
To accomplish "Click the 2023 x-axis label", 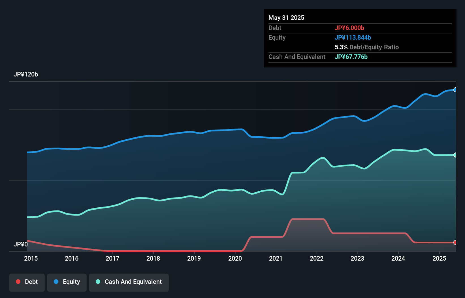I will (x=357, y=258).
